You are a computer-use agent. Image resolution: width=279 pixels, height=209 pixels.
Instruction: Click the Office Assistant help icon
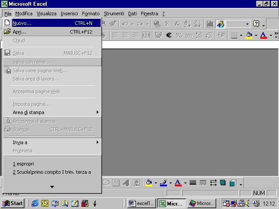pyautogui.click(x=256, y=24)
